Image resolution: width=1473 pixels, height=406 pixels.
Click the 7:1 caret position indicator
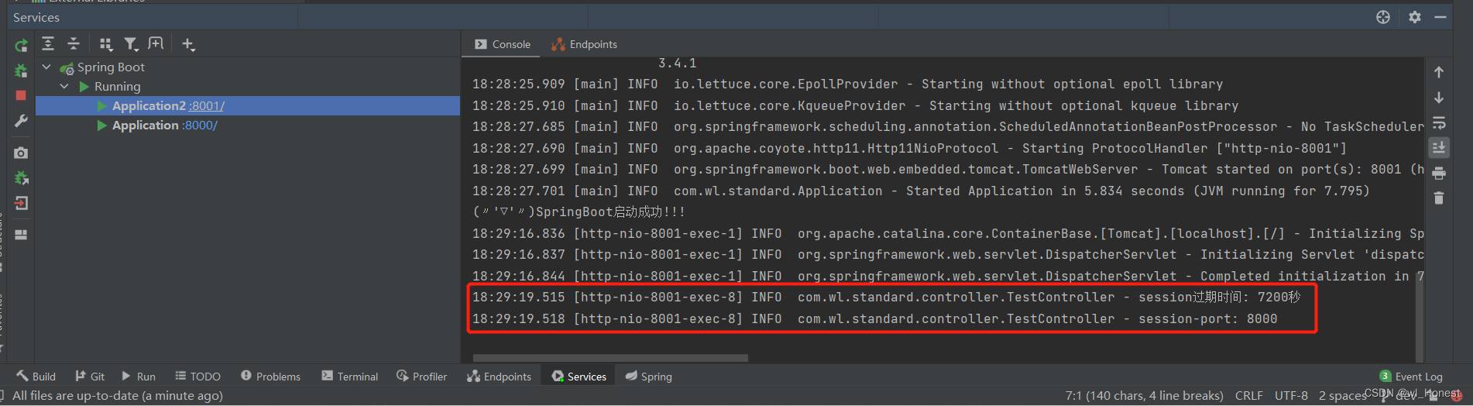tap(1145, 395)
